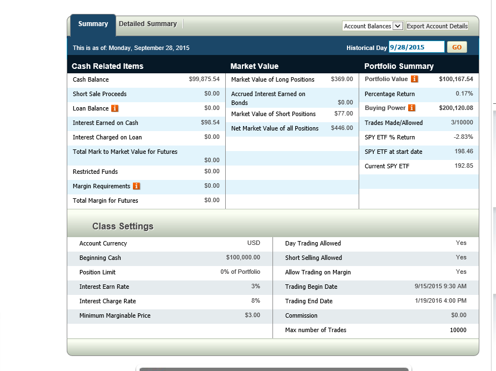Screen dimensions: 496x371
Task: Click the Portfolio Summary column header
Action: click(x=399, y=66)
